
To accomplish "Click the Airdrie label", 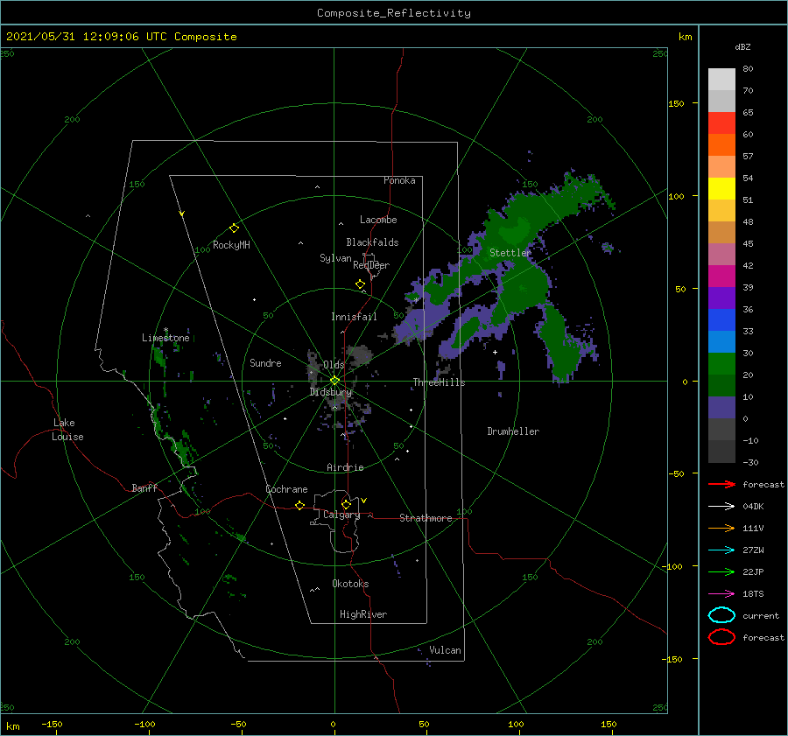I will click(x=345, y=467).
